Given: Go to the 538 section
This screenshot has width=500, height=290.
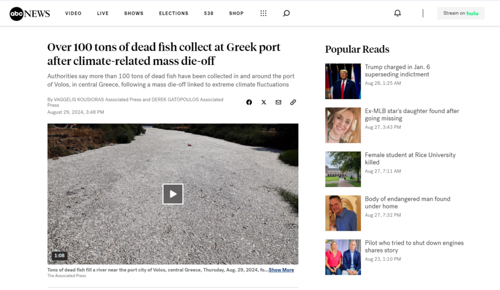Looking at the screenshot, I should (x=208, y=13).
